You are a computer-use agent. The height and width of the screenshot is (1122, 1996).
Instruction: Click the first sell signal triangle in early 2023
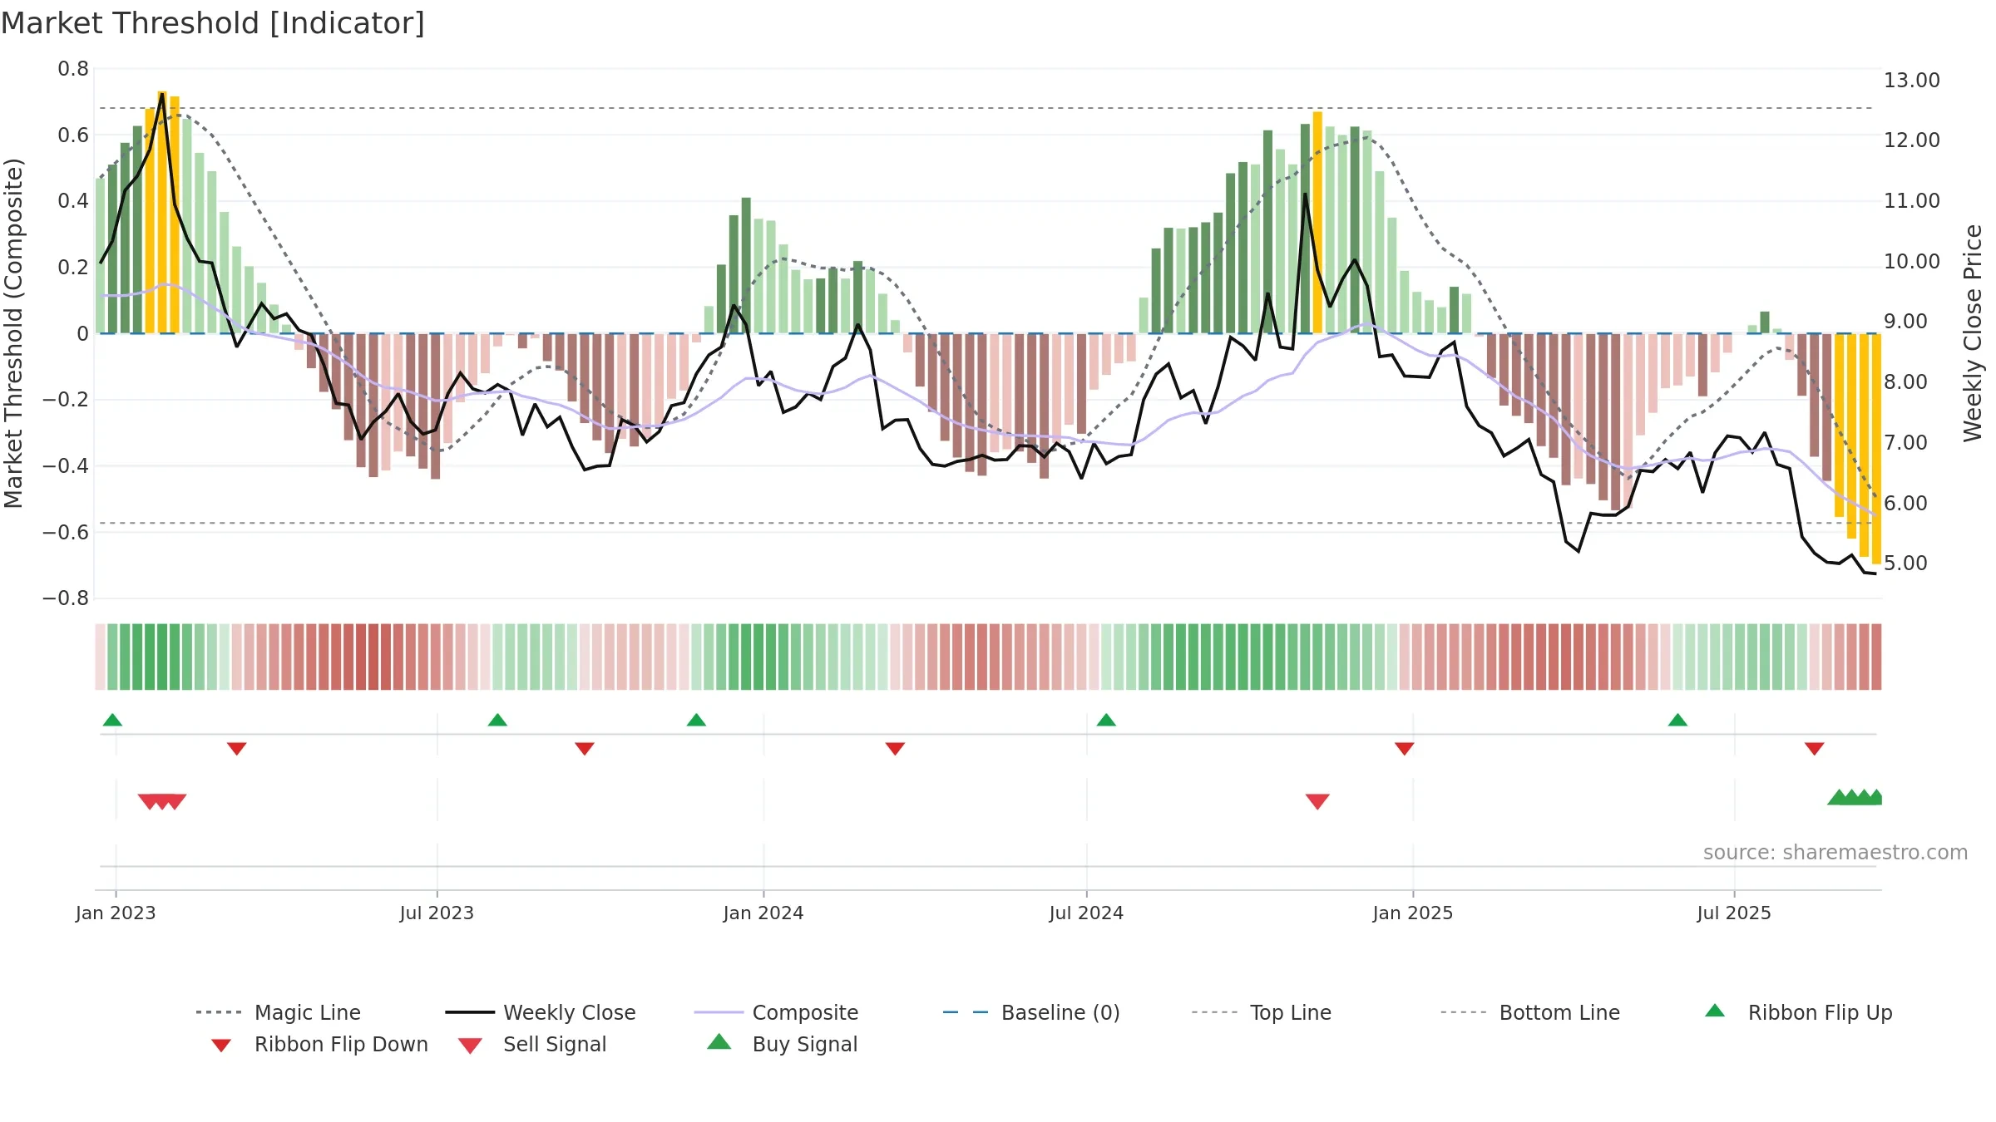(x=150, y=801)
